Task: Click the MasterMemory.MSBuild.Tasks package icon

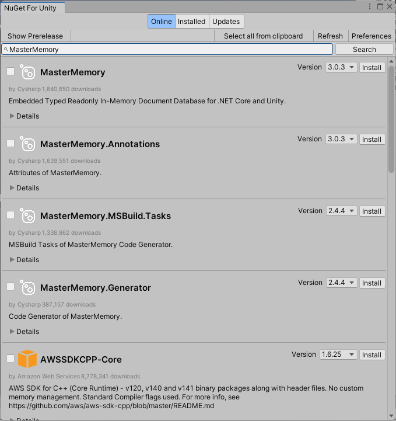Action: [x=27, y=215]
